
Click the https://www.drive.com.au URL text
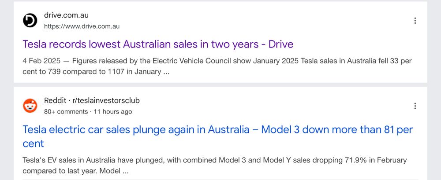[82, 26]
